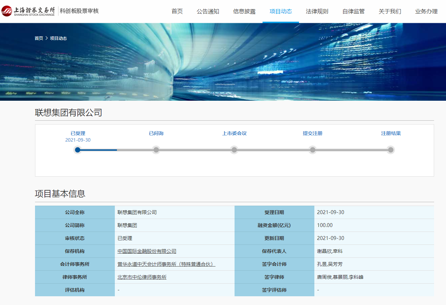
Task: Select the 项目动态 navigation tab
Action: coord(281,11)
